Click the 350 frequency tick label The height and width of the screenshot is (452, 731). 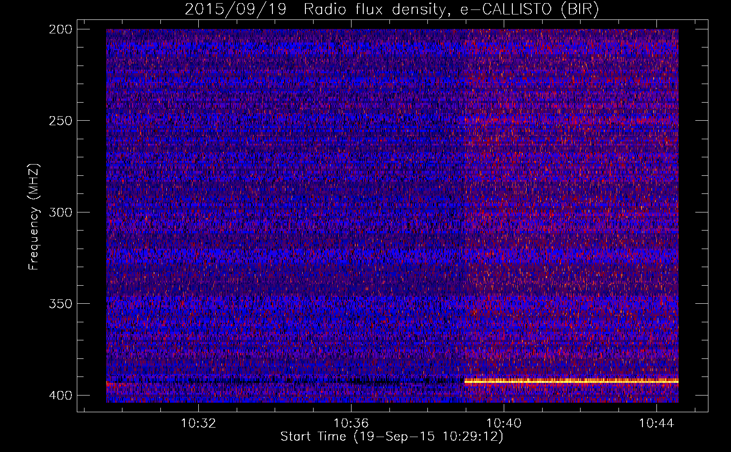60,304
